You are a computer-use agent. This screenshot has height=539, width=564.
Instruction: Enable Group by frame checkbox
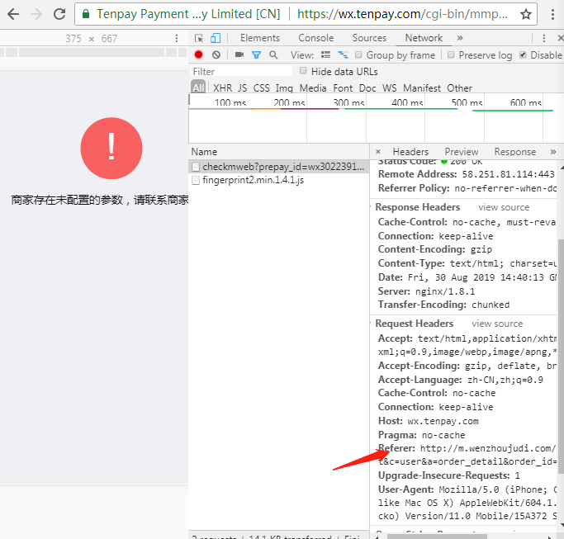[x=358, y=54]
